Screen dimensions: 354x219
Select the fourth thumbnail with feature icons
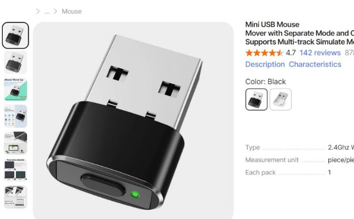tap(16, 116)
